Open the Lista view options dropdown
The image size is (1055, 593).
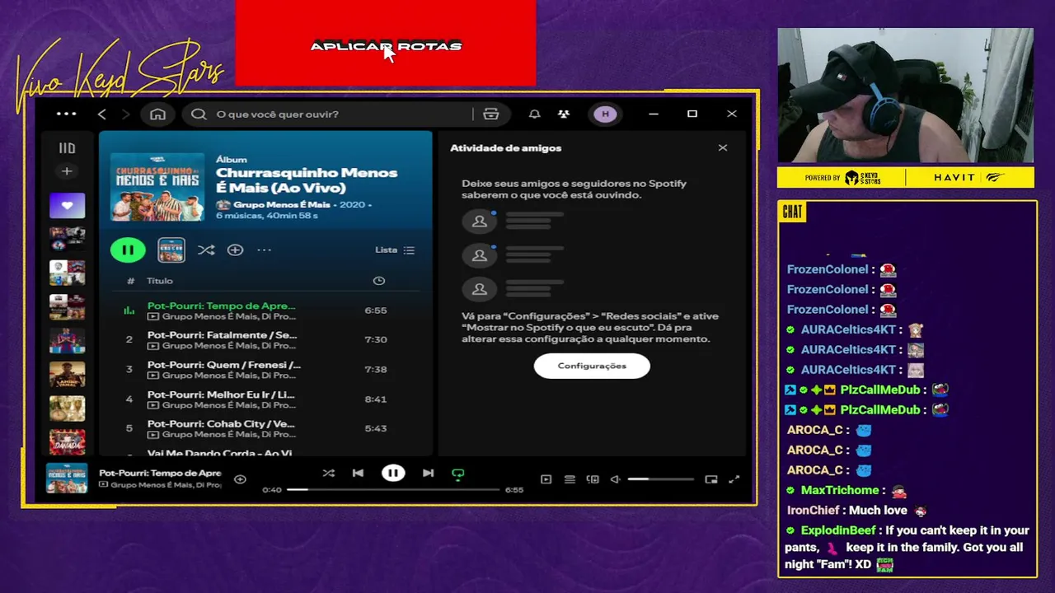coord(395,250)
